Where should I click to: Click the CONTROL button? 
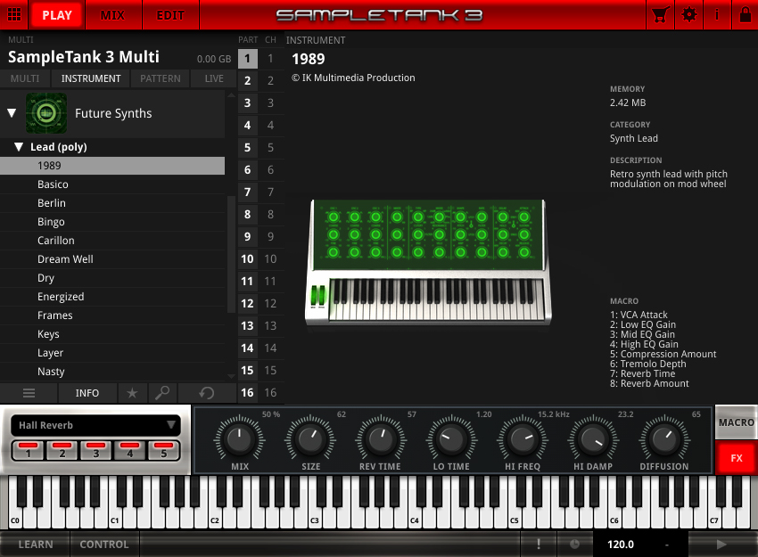click(x=104, y=545)
